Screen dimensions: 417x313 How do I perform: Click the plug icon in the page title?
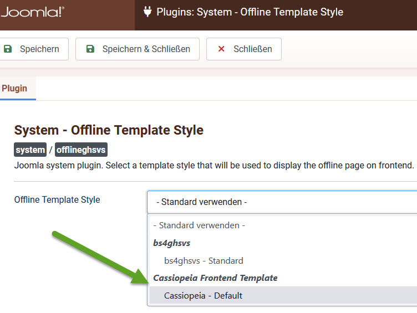pyautogui.click(x=147, y=12)
